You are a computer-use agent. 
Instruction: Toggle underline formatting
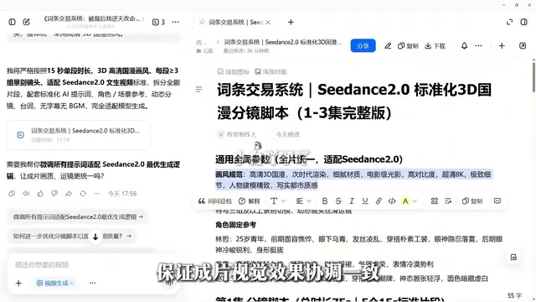[x=365, y=201]
